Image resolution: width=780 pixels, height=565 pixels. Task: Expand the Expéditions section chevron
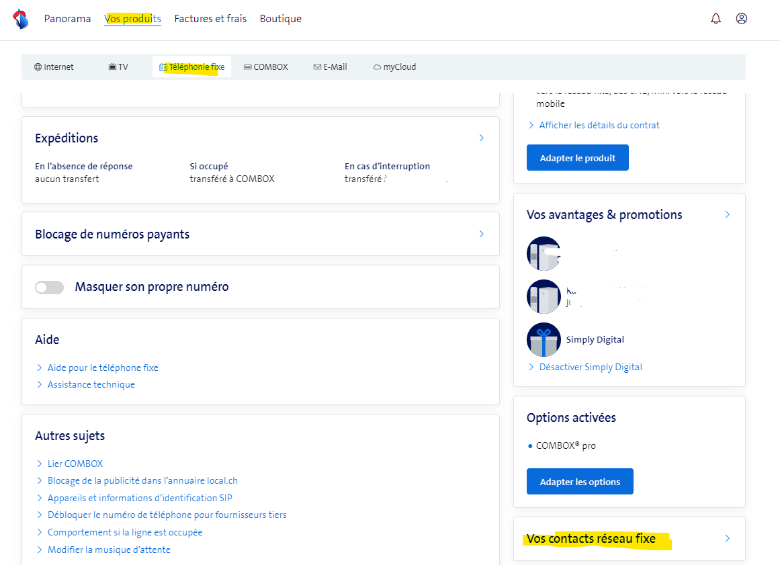pos(481,138)
